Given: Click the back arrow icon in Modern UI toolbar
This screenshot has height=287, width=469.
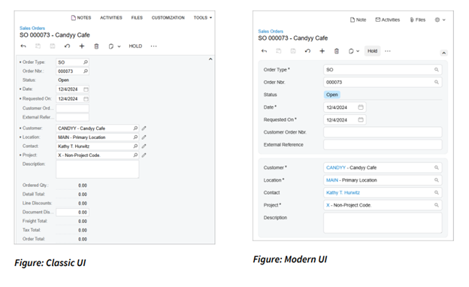Looking at the screenshot, I should (264, 51).
